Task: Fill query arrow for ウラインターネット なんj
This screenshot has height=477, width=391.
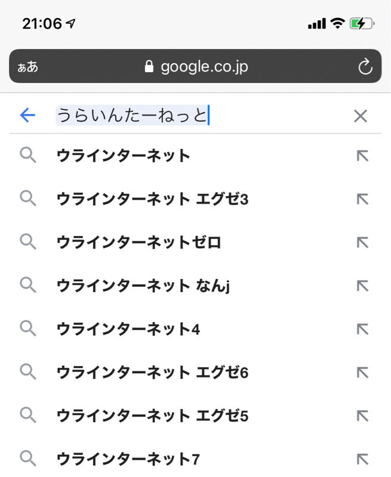Action: [x=362, y=286]
